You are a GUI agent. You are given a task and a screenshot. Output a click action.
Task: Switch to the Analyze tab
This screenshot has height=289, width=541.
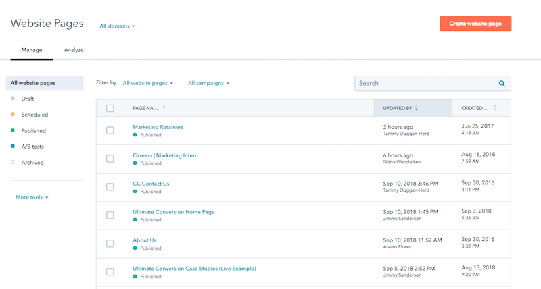pos(74,50)
